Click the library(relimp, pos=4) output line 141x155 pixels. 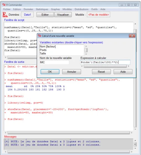pyautogui.click(x=23, y=103)
